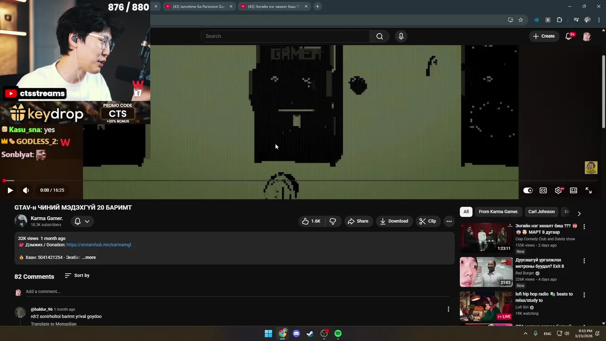Share the video
Image resolution: width=606 pixels, height=341 pixels.
click(x=358, y=221)
